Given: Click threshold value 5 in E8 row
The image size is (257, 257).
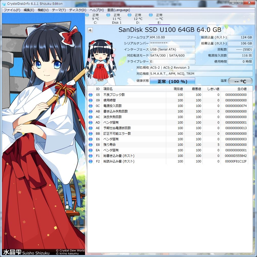Looking at the screenshot, I should [218, 145].
